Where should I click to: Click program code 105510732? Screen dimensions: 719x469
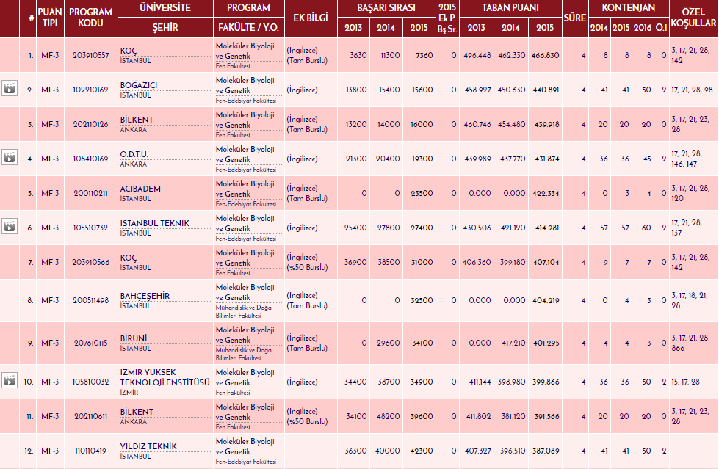click(x=91, y=228)
